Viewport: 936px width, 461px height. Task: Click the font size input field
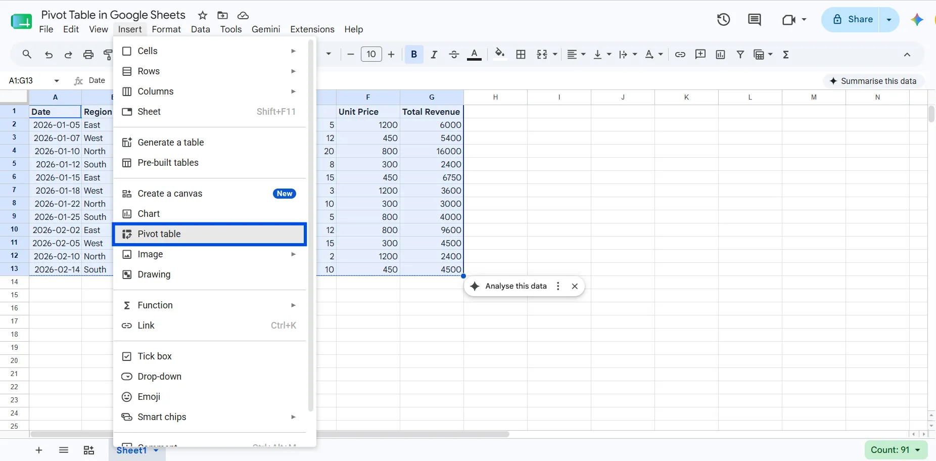371,55
